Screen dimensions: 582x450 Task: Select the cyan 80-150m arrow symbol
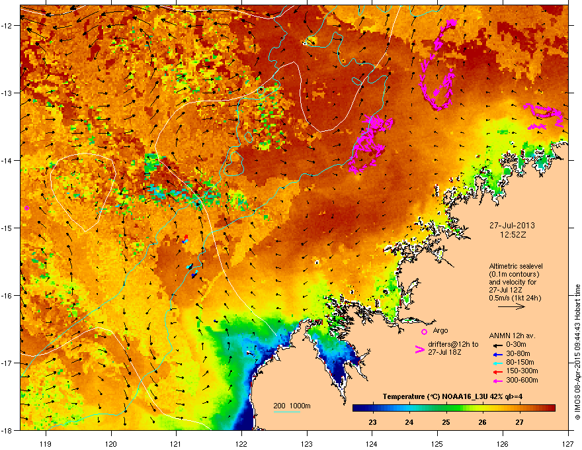pos(498,363)
